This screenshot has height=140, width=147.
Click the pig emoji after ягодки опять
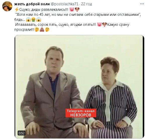99,25
